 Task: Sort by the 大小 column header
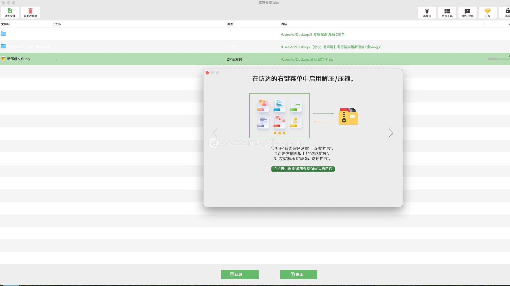tap(58, 24)
